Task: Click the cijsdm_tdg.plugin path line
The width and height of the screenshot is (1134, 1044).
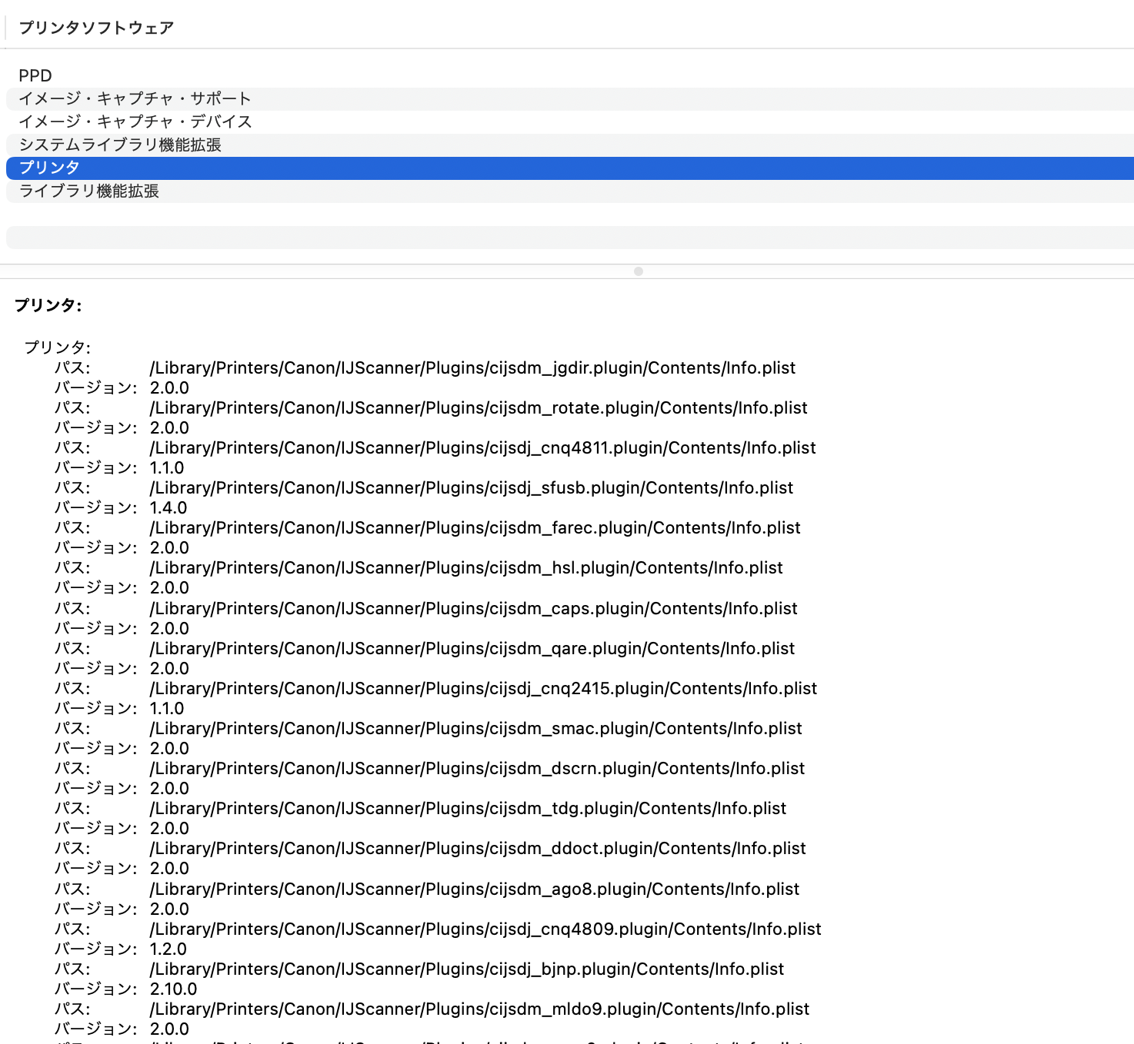Action: (468, 808)
